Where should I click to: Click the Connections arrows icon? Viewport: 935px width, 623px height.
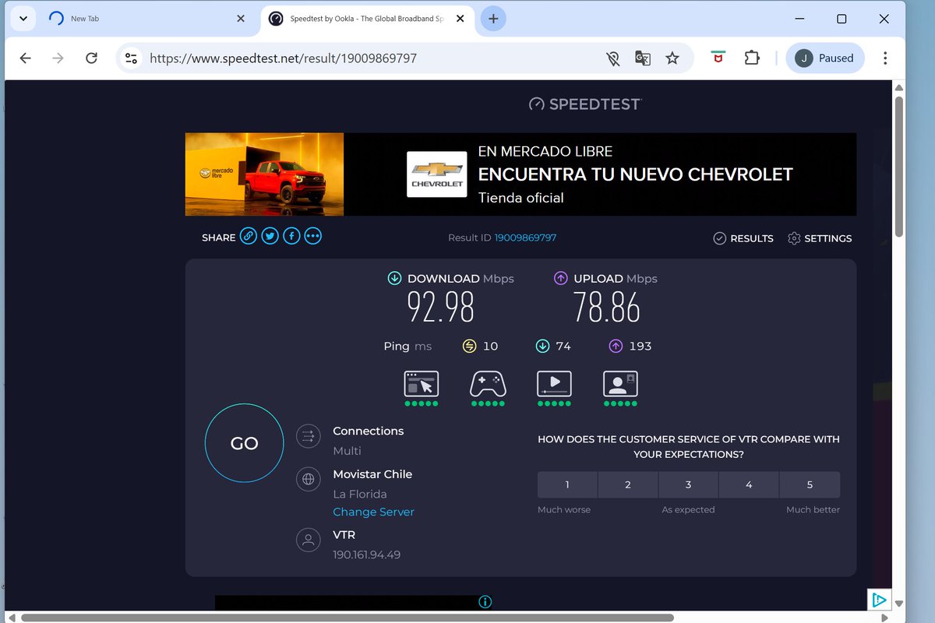coord(309,436)
